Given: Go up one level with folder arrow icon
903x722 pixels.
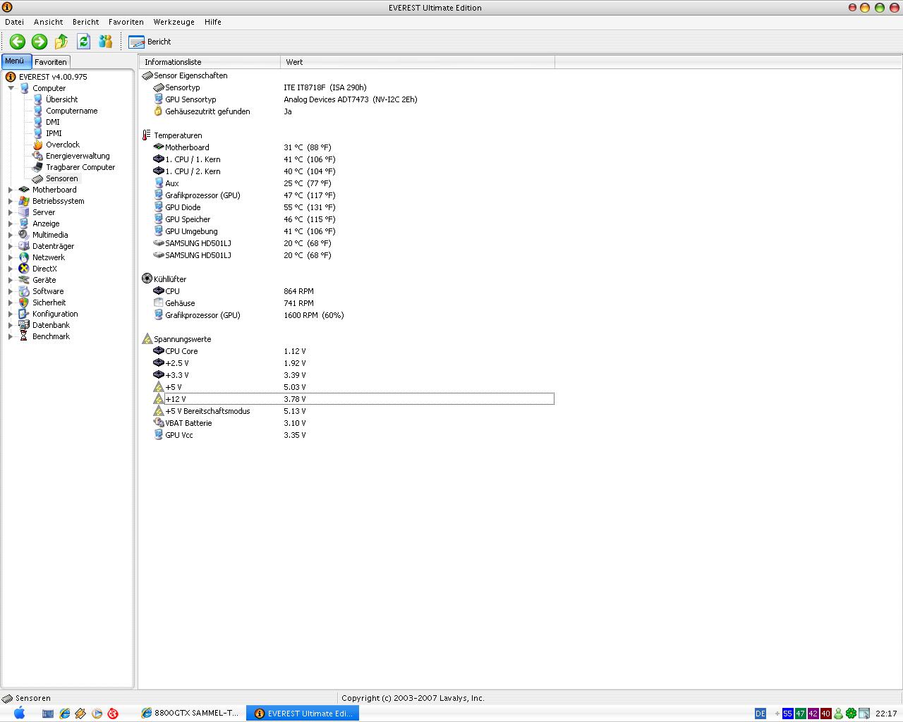Looking at the screenshot, I should [61, 42].
